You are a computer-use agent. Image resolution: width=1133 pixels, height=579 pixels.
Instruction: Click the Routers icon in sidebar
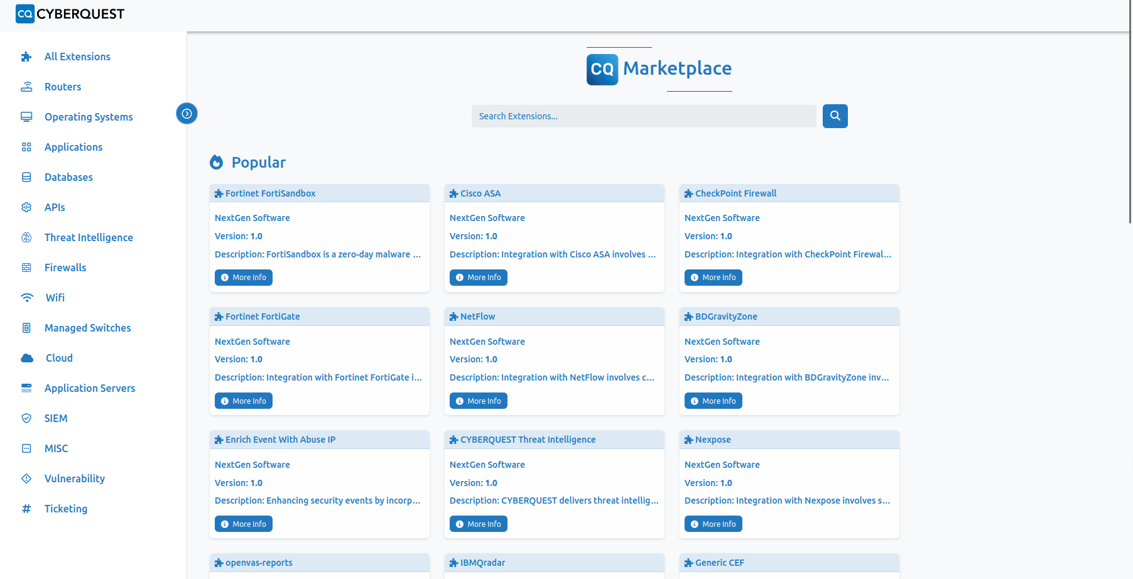point(26,87)
